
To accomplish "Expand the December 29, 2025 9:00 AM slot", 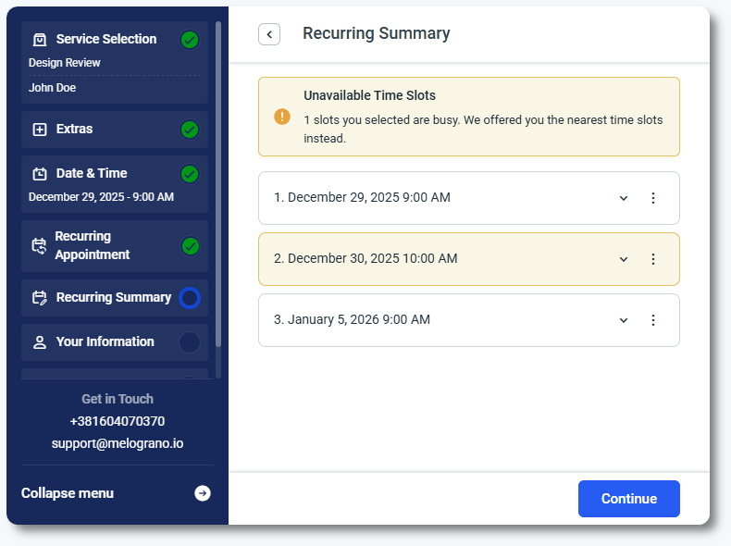I will tap(623, 198).
